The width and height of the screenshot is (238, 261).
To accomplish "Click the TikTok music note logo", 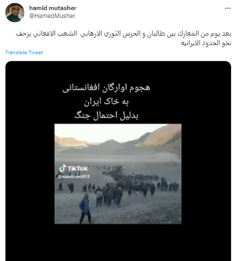I will point(62,168).
